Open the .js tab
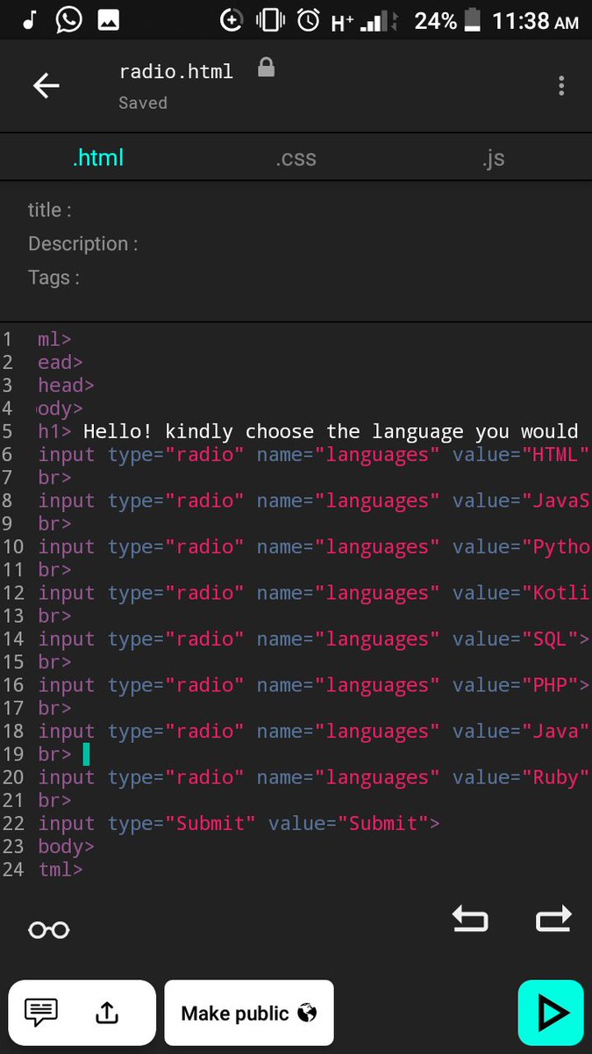 (x=493, y=158)
